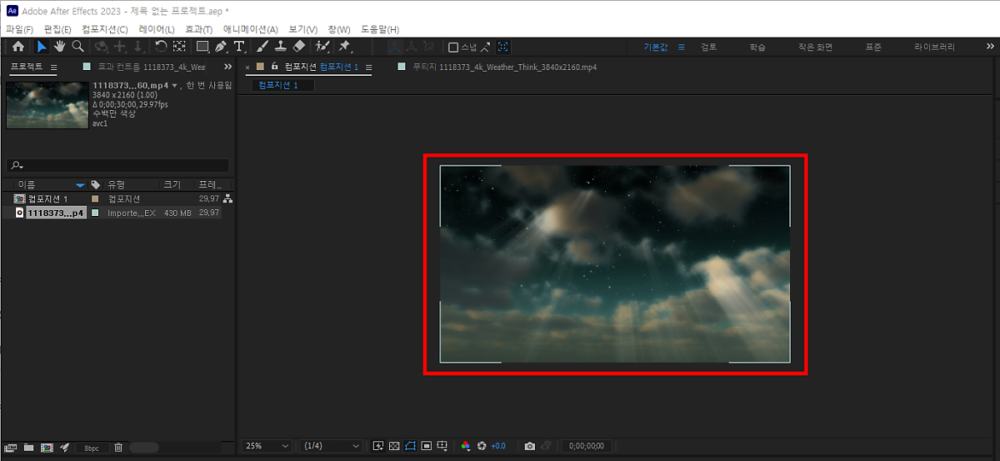Open the 25% magnification dropdown
Viewport: 1000px width, 461px height.
267,446
